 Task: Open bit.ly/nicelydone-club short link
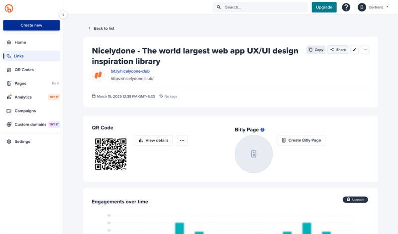pyautogui.click(x=130, y=71)
